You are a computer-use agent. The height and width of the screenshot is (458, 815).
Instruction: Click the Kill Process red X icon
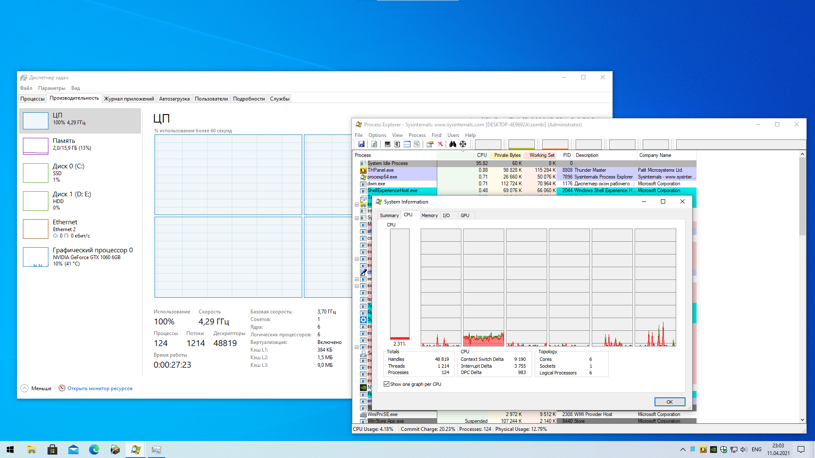pos(441,144)
